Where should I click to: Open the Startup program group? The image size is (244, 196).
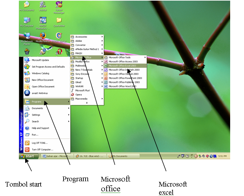pos(87,78)
